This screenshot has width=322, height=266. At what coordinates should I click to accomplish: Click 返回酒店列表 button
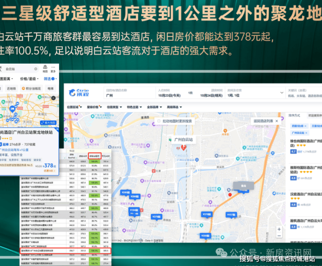click(x=266, y=121)
